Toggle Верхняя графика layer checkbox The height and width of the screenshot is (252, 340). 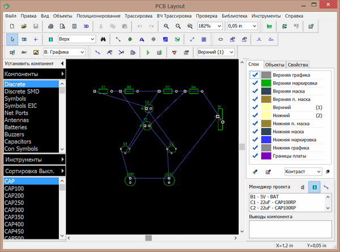[255, 75]
